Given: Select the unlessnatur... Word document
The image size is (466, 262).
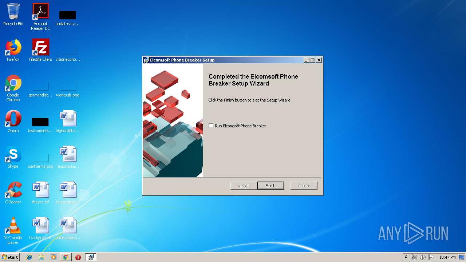Looking at the screenshot, I should [67, 229].
